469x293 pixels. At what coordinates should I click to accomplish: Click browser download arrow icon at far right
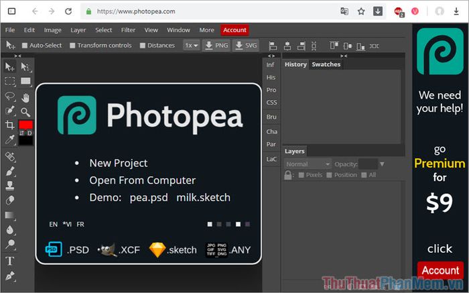[456, 11]
